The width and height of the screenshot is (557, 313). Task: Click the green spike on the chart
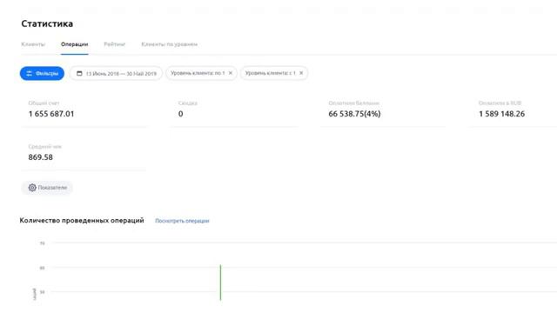tap(220, 283)
